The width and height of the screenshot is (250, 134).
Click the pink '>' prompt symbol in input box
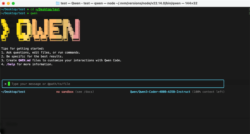coord(5,84)
